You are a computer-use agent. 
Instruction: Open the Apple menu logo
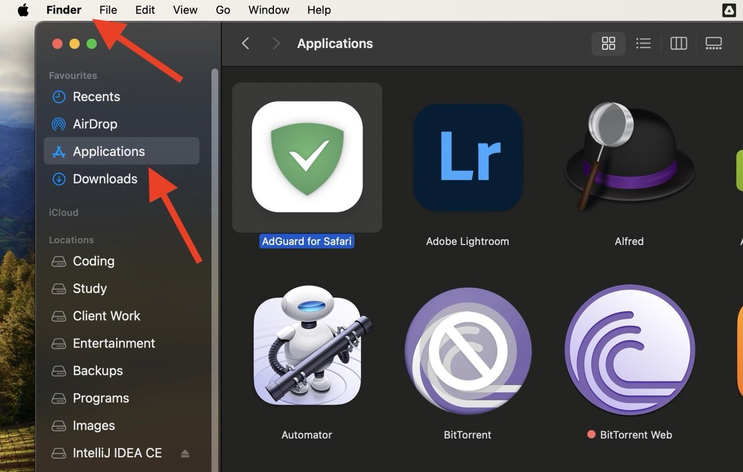pos(23,10)
